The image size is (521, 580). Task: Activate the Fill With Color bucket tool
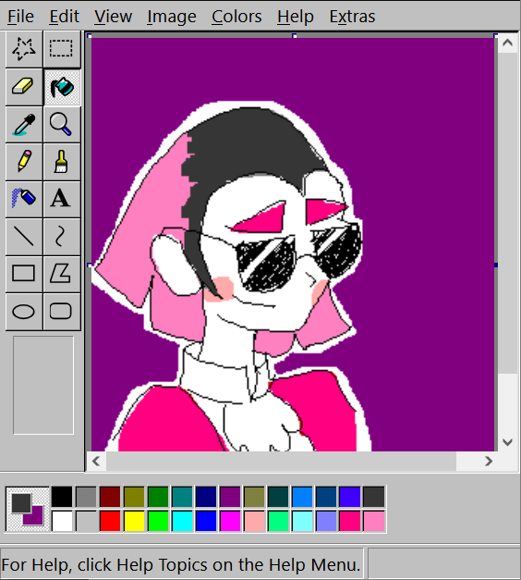point(61,87)
